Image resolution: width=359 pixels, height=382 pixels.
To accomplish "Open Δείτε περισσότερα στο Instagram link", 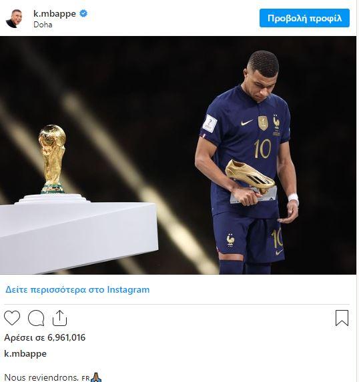I will point(77,290).
